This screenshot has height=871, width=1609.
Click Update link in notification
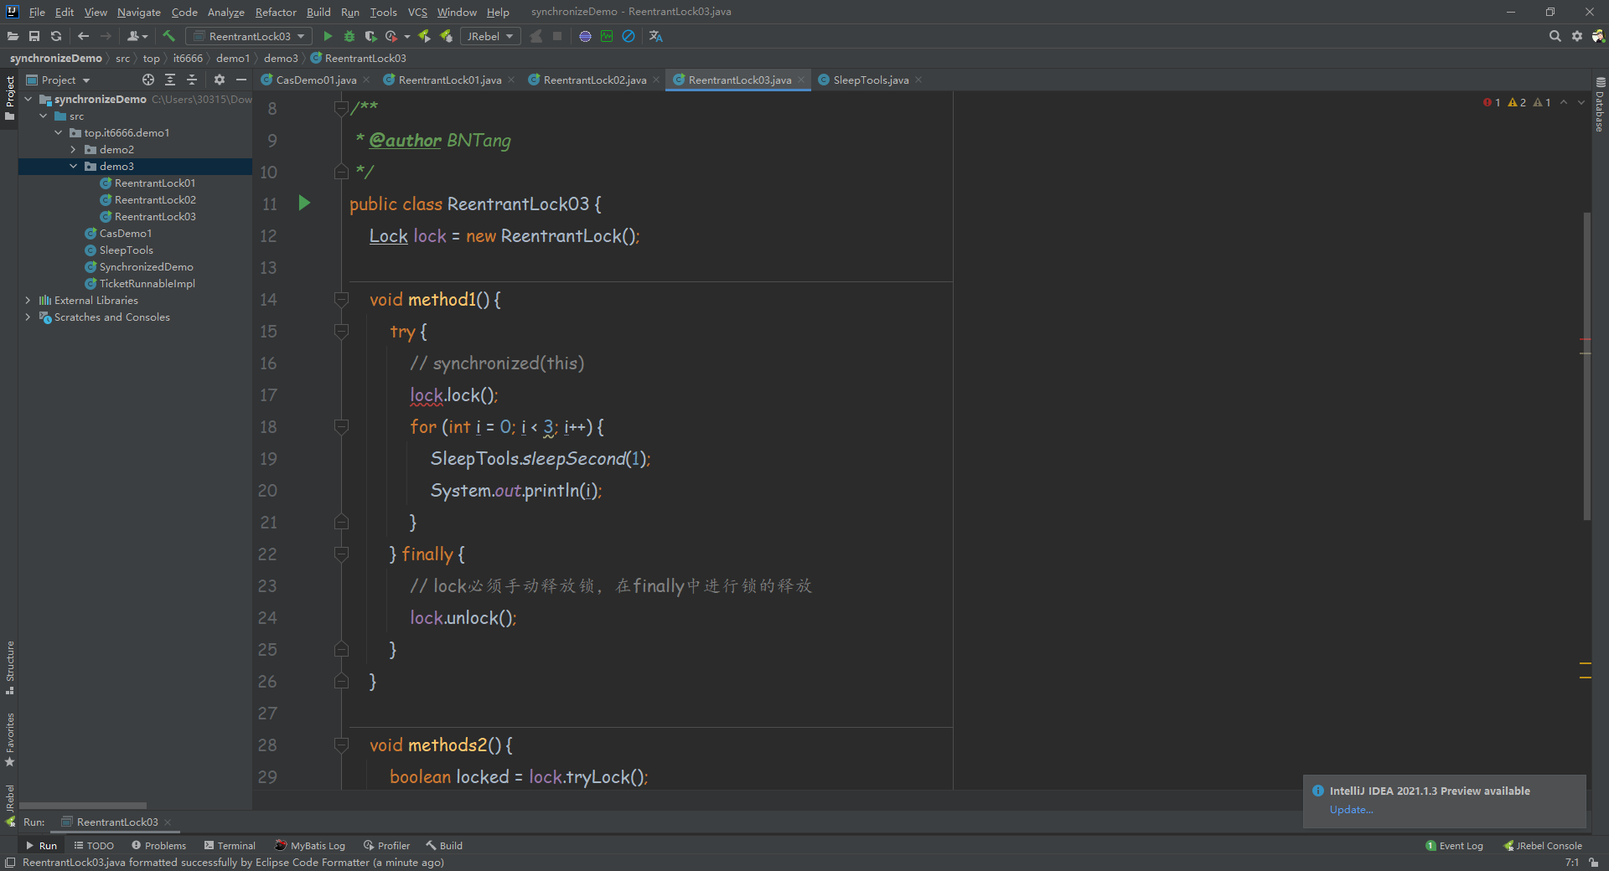1351,809
